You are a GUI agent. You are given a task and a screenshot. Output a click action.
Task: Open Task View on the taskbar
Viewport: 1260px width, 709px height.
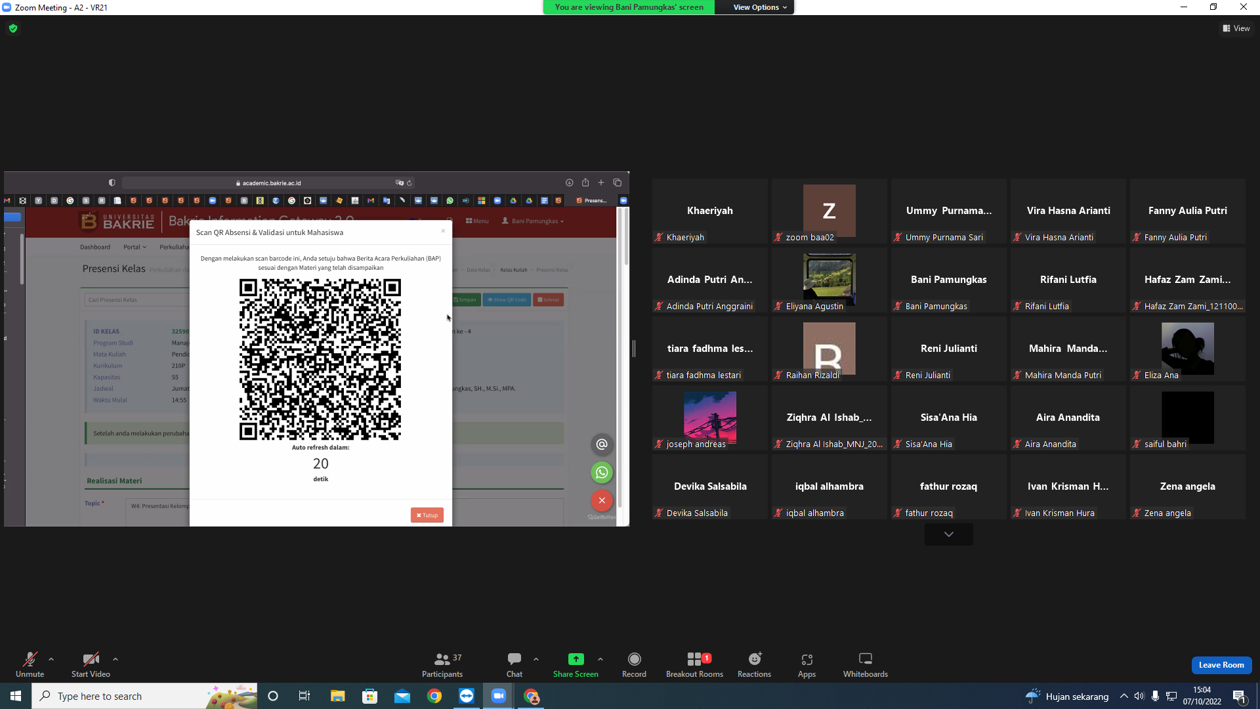304,696
